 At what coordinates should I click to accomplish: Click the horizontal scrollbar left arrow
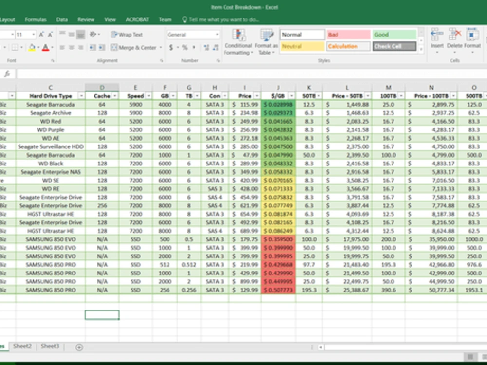[320, 347]
